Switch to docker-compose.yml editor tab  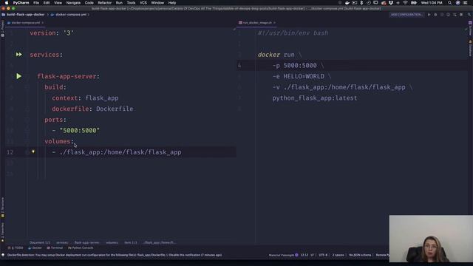coord(25,23)
